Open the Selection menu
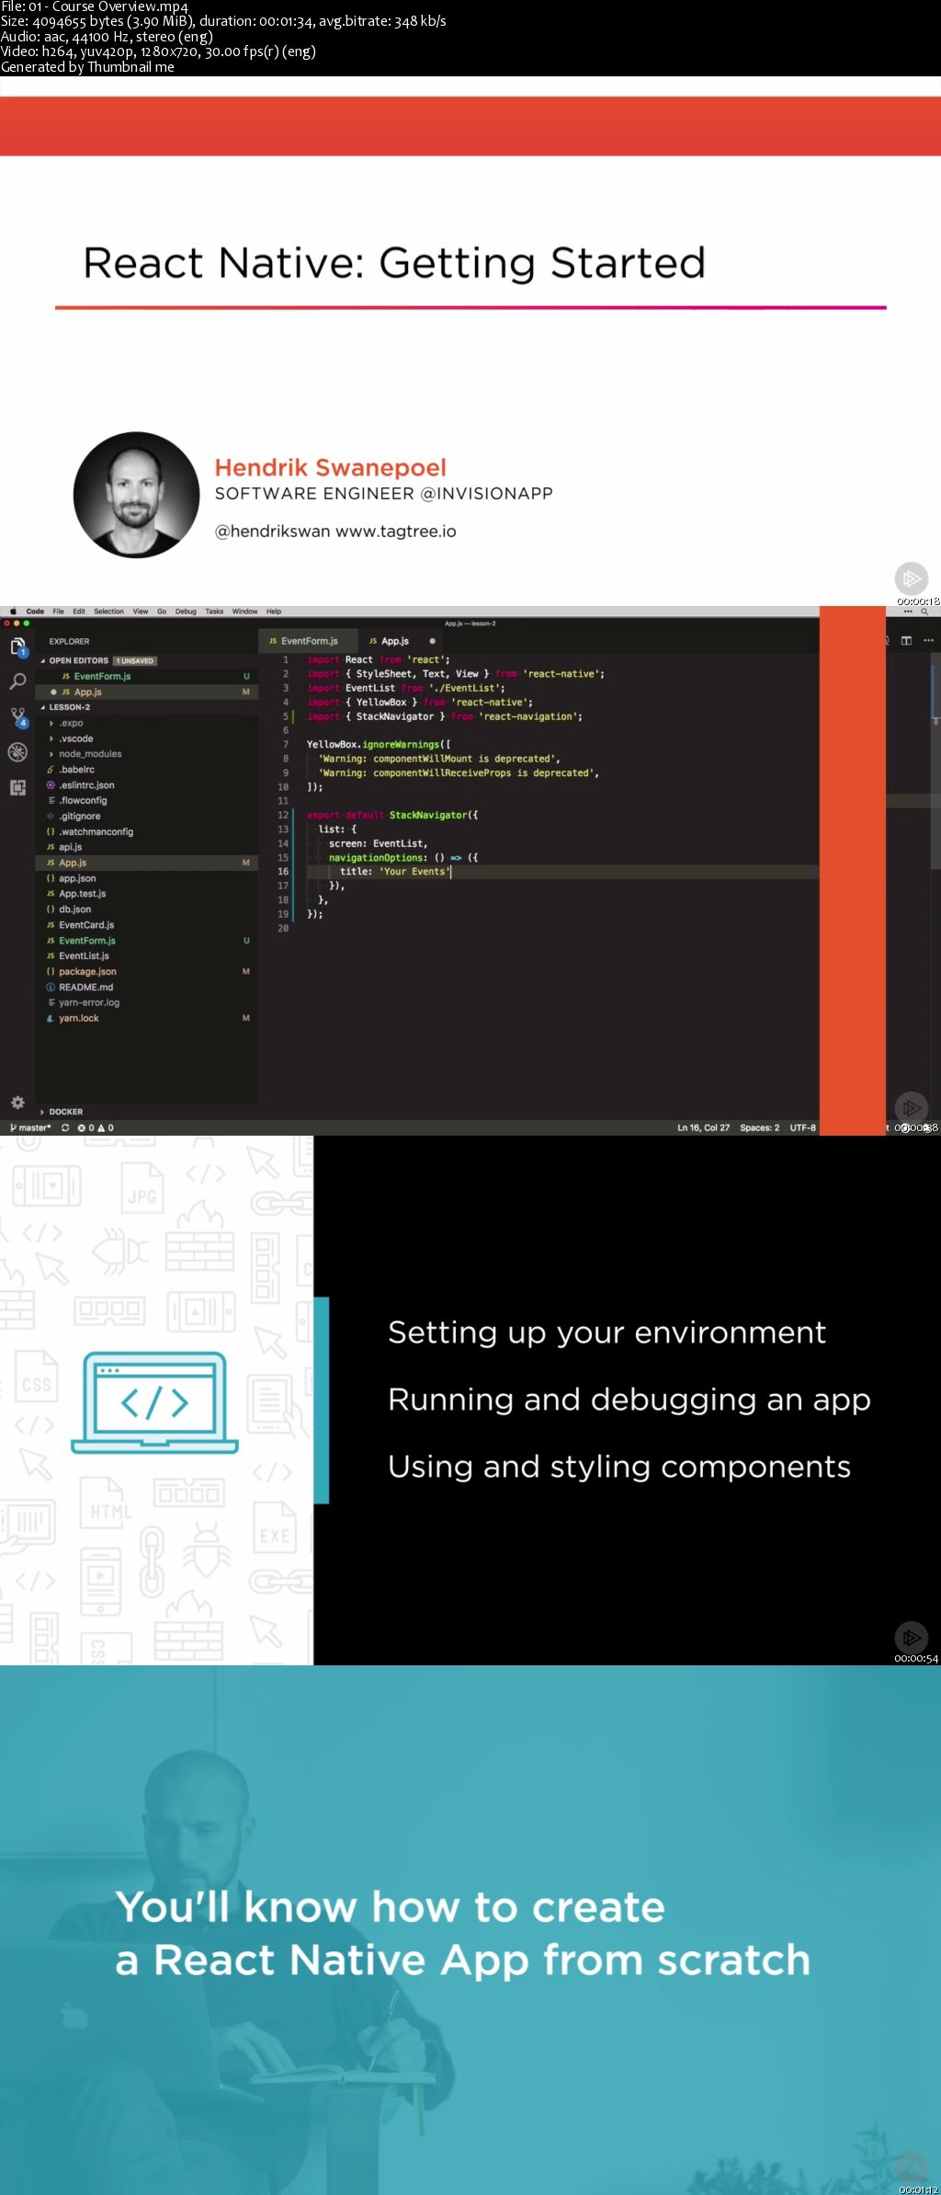 tap(108, 611)
